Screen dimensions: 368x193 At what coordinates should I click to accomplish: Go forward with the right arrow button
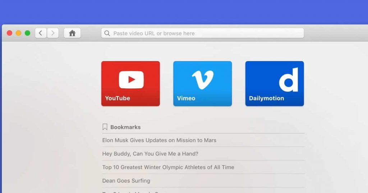tap(53, 33)
